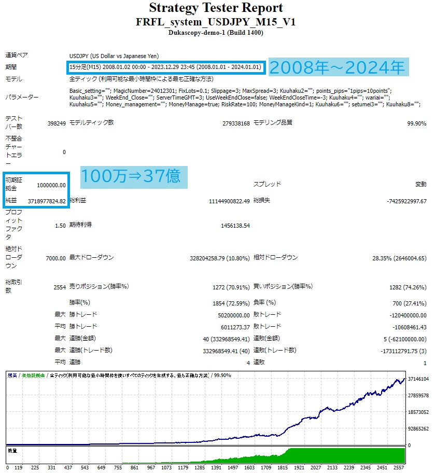Select USDJPY (US Dollar vs Japanese Yen)

114,56
